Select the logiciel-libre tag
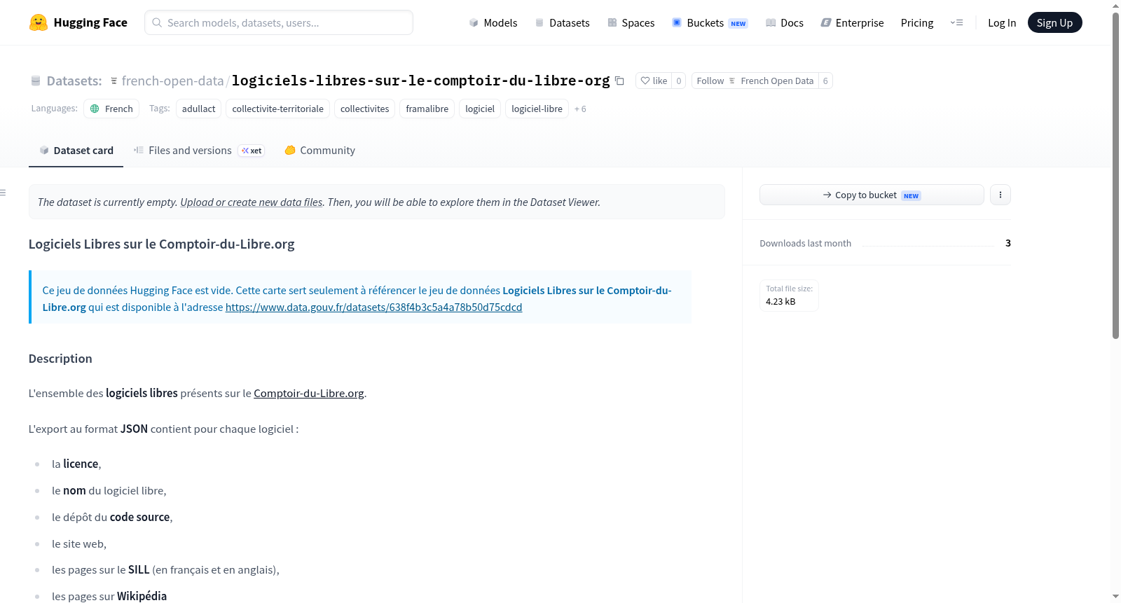1121x603 pixels. click(537, 109)
